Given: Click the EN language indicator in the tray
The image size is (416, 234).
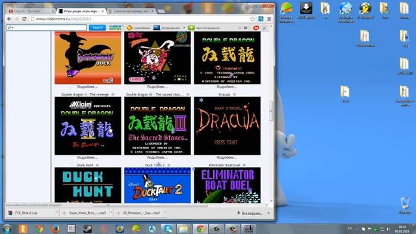Looking at the screenshot, I should click(x=350, y=228).
